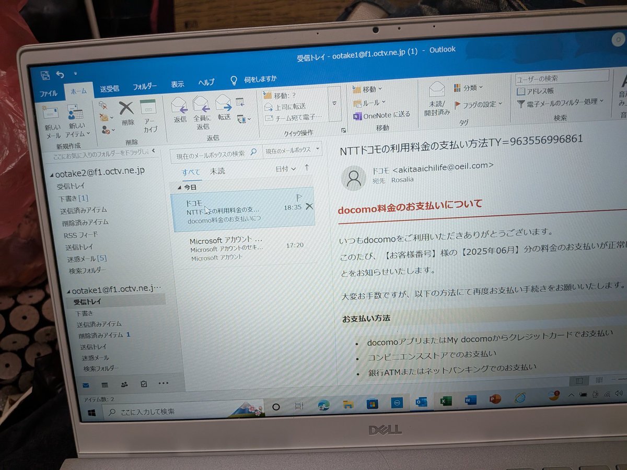Click the ユーザーの検索 field
This screenshot has height=470, width=627.
tap(562, 78)
